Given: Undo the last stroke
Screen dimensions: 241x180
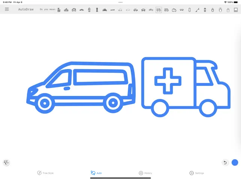Looking at the screenshot, I should coord(225,162).
